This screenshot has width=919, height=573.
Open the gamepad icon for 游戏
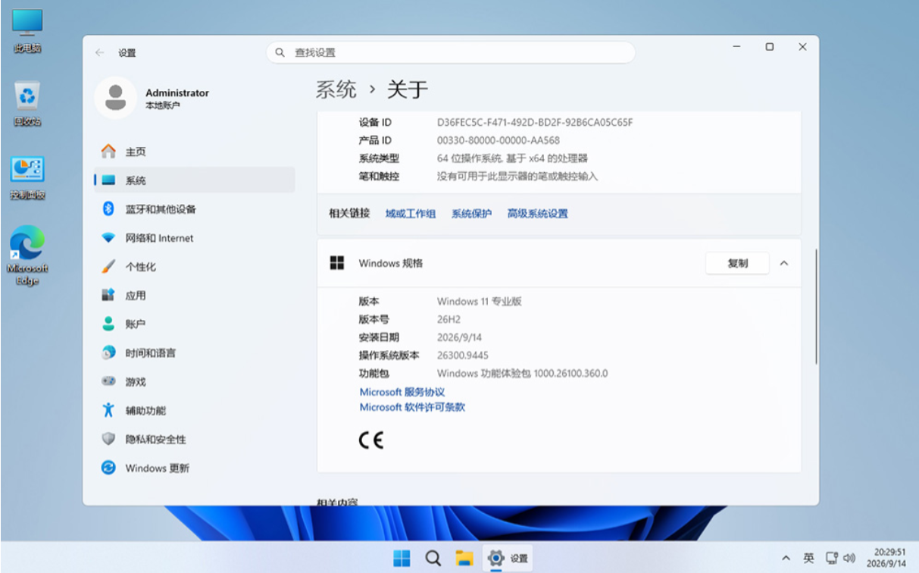[108, 381]
